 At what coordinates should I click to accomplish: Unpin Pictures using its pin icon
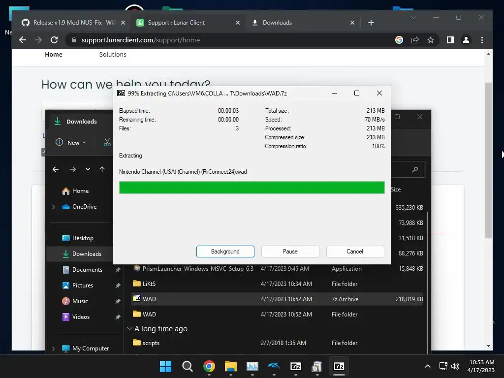118,285
